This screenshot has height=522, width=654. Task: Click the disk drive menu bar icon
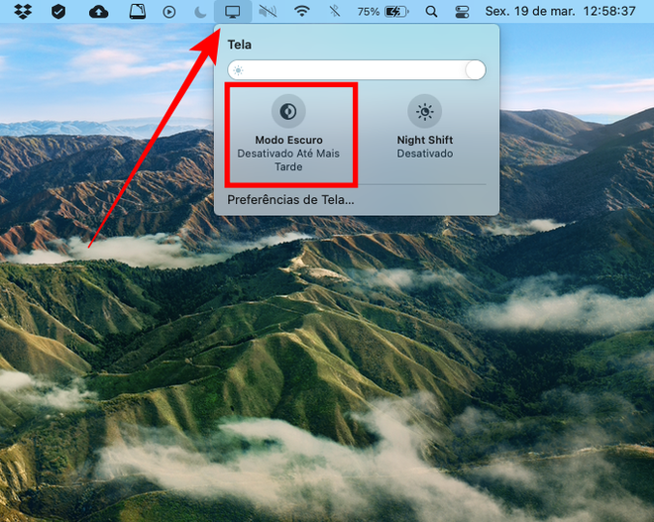137,12
